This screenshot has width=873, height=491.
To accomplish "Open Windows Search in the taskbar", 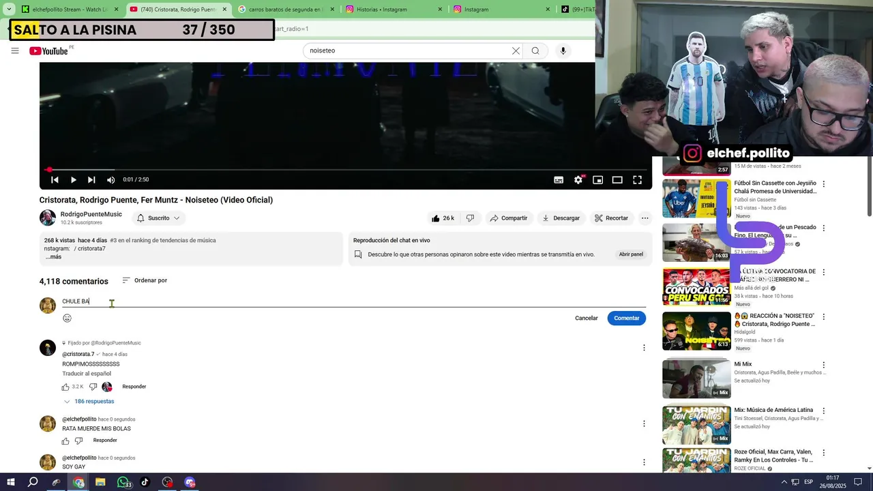I will (x=33, y=482).
